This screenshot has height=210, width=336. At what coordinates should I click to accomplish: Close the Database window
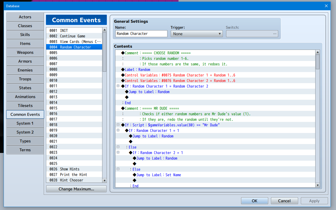point(327,6)
